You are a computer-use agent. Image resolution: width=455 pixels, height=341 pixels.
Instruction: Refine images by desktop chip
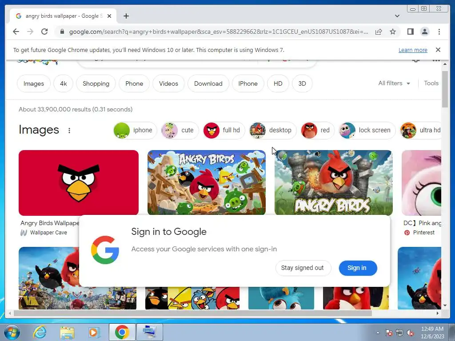point(273,130)
